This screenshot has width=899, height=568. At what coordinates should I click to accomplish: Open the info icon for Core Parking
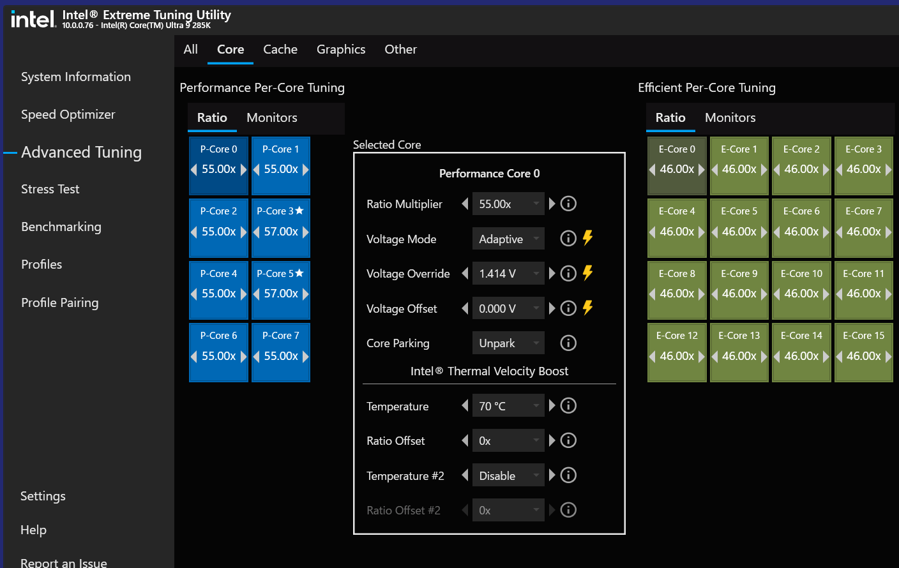point(568,343)
